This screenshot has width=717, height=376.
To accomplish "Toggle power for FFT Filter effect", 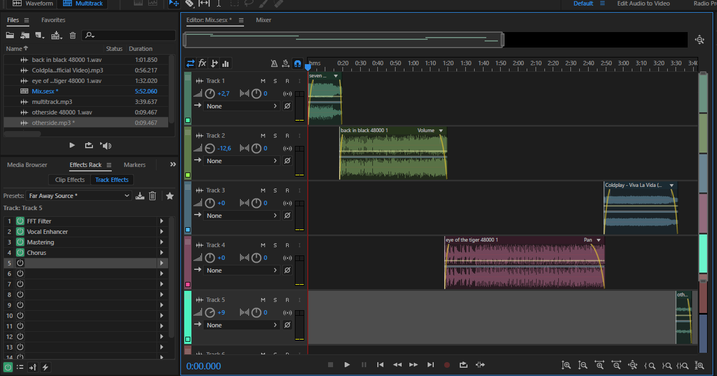I will pos(20,221).
